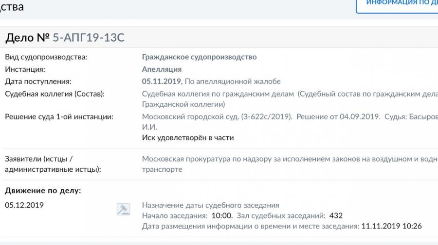Click the date 05.12.2019 in case movement
Viewport: 438px width, 245px height.
coord(24,205)
